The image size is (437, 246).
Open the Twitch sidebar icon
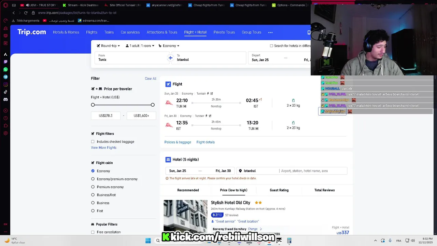[5, 62]
